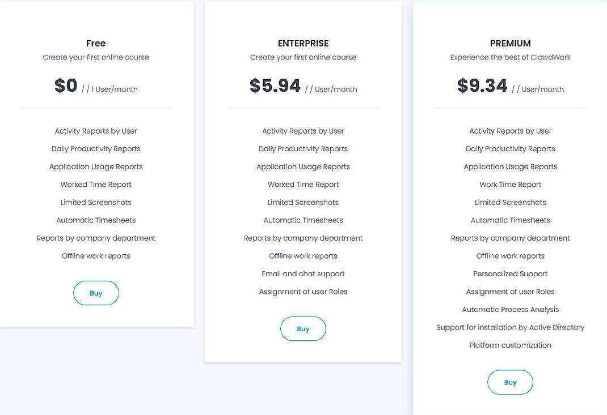Image resolution: width=607 pixels, height=415 pixels.
Task: Open Email and chat support in Enterprise list
Action: coord(303,273)
